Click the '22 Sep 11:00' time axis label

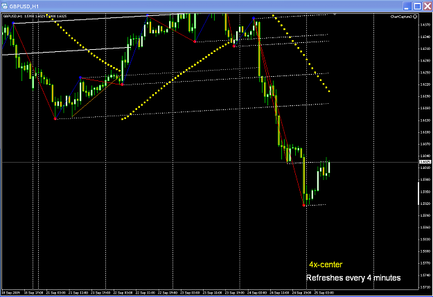pos(145,293)
